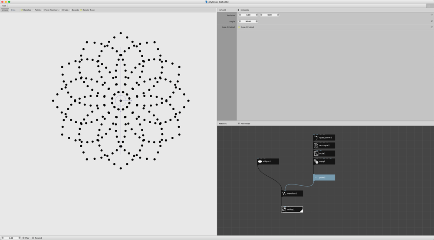Open the Angle parameter dropdown arrow

(x=431, y=21)
